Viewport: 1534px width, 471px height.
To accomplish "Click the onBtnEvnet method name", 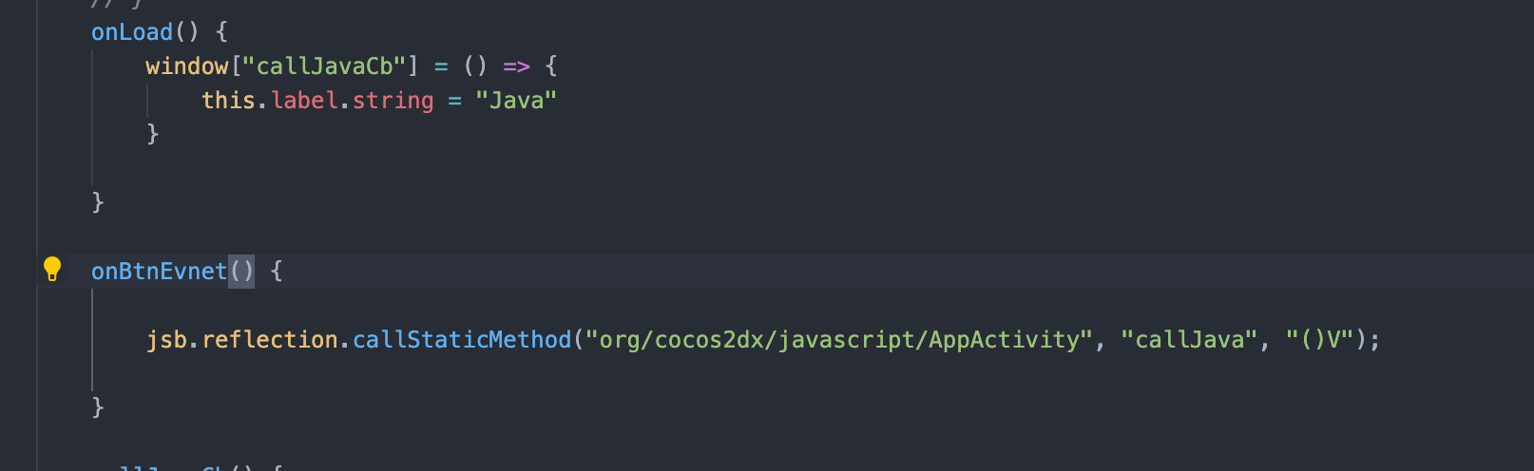I will (159, 272).
